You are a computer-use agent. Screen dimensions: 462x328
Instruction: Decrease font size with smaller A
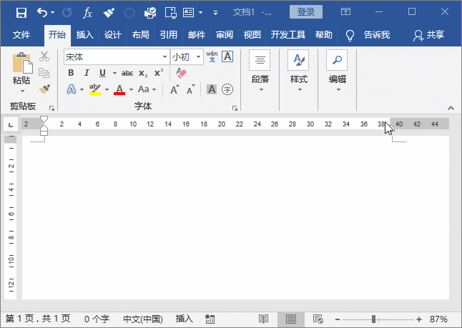coord(191,89)
